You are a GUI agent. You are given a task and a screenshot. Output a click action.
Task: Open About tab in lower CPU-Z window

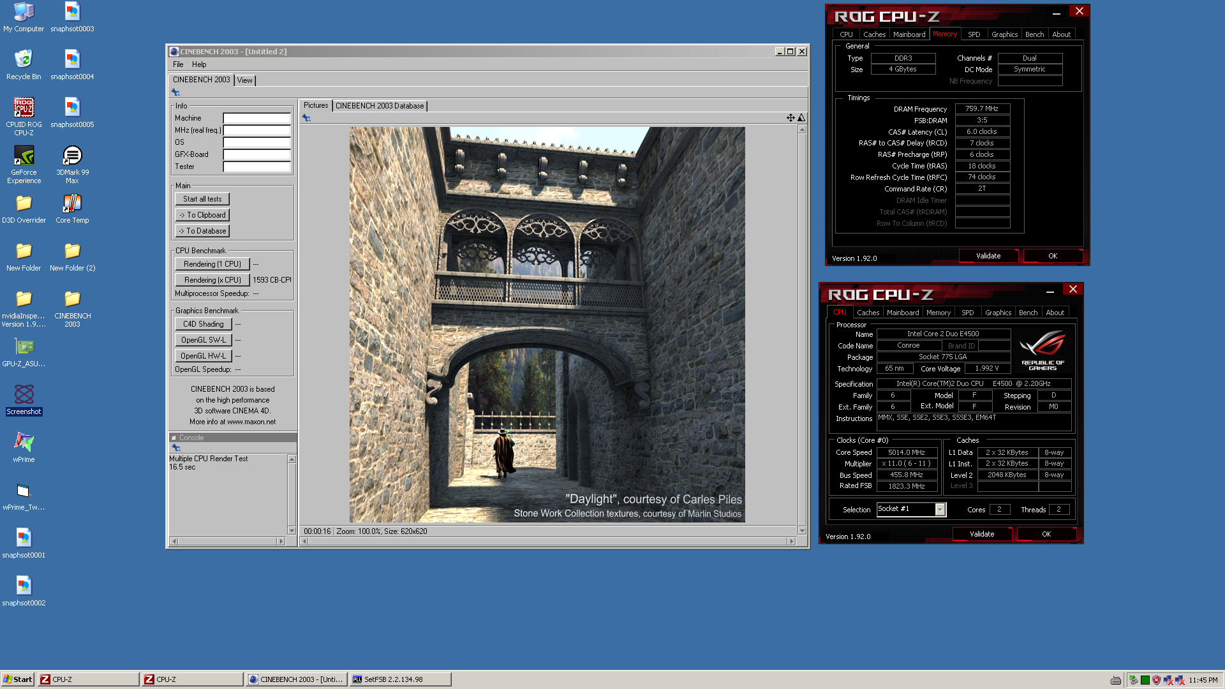[1055, 313]
